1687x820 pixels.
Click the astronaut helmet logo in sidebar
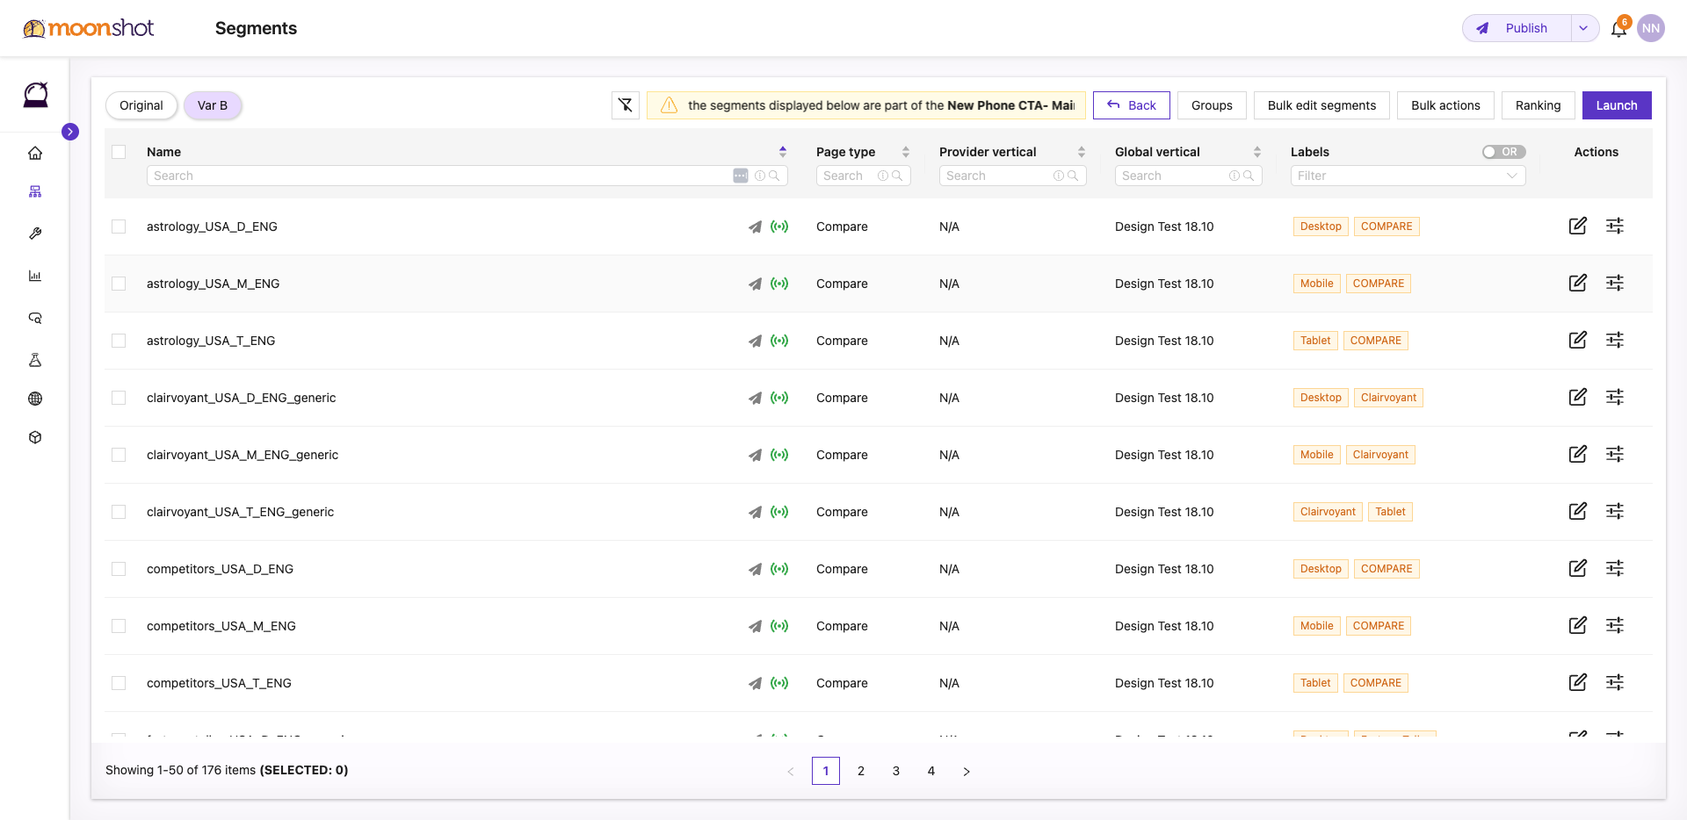[35, 94]
